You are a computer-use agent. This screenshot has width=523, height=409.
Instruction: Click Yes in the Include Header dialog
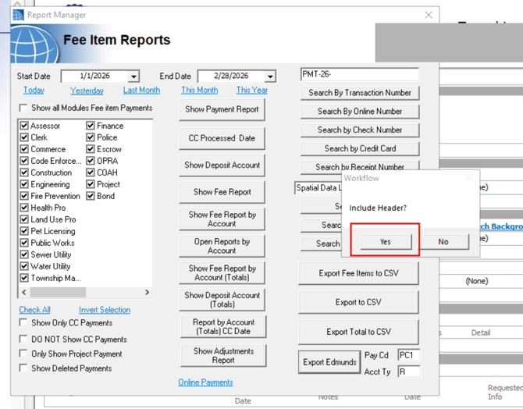(x=385, y=241)
